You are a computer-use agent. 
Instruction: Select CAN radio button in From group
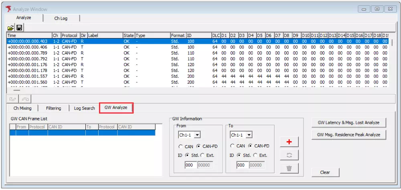180,146
